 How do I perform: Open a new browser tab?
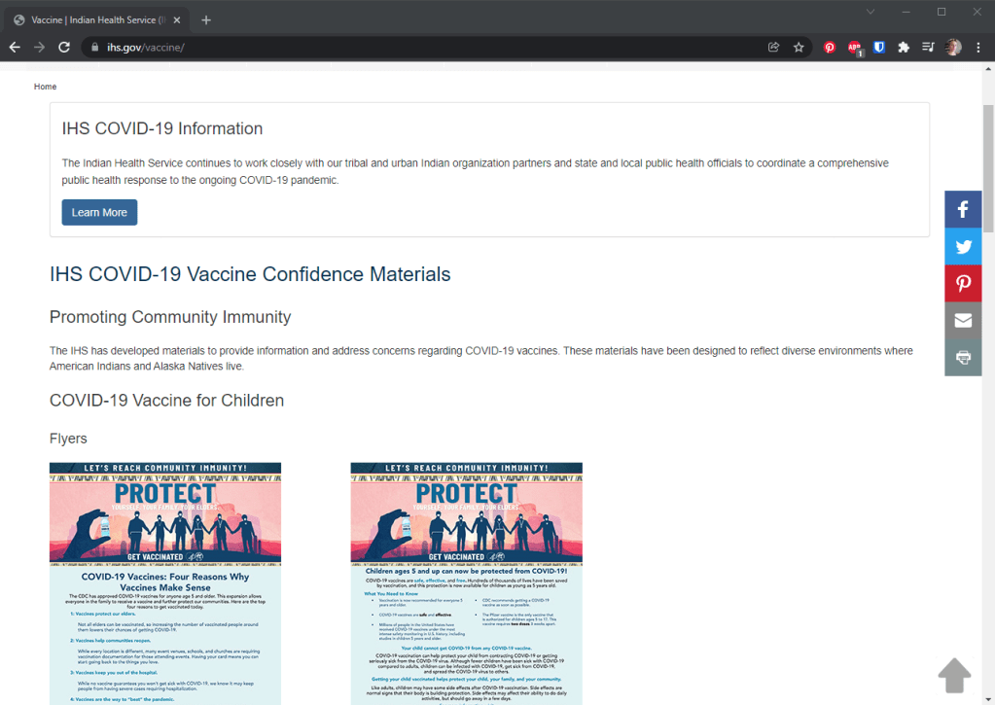click(x=206, y=19)
